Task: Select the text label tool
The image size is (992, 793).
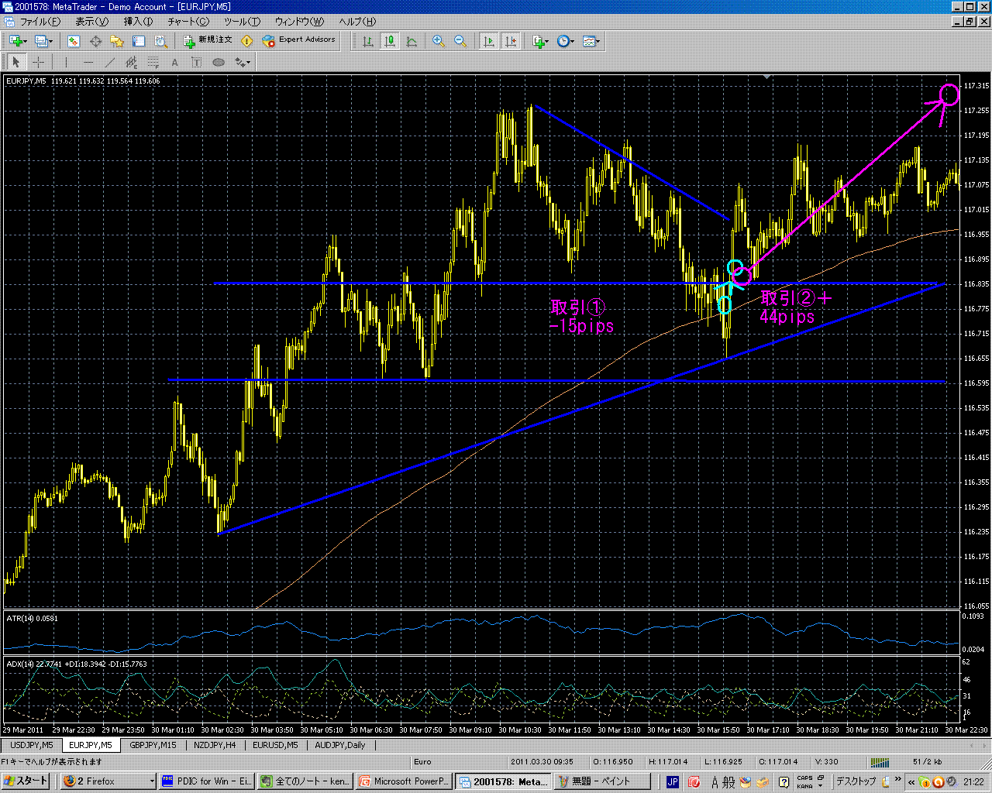Action: [174, 63]
